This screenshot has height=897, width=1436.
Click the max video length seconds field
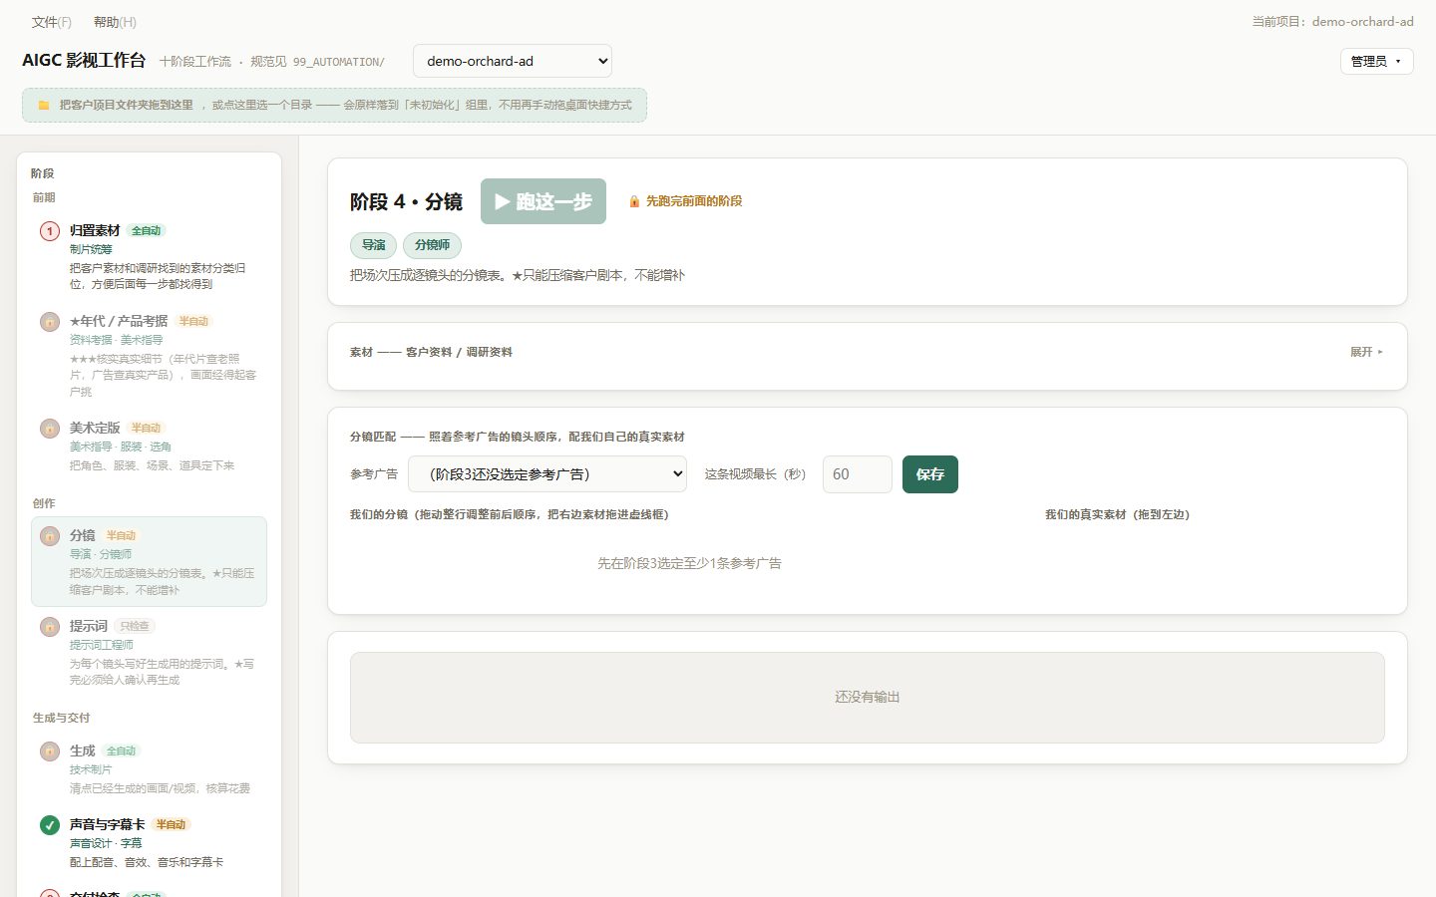pyautogui.click(x=858, y=474)
